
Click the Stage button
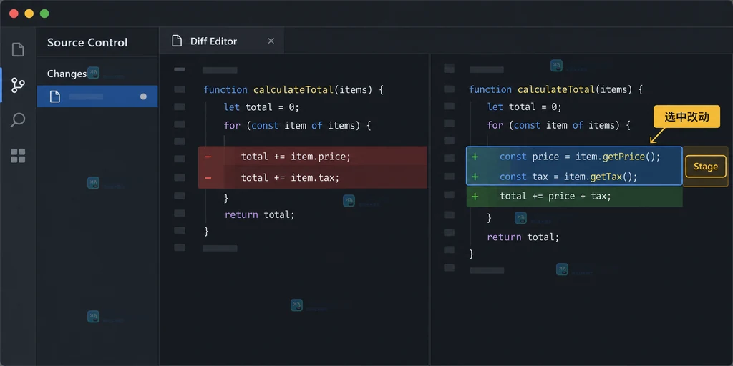[x=705, y=167]
